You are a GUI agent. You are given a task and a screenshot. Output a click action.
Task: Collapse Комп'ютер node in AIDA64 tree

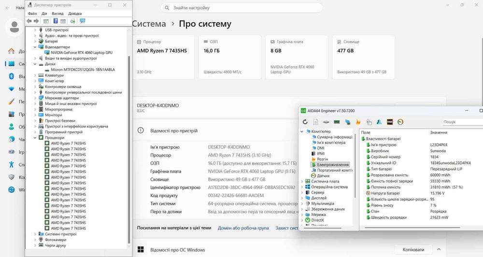pos(302,131)
